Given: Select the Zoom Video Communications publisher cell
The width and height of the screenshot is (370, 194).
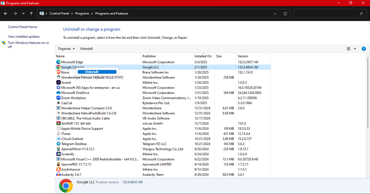Looking at the screenshot, I should coord(166,98).
